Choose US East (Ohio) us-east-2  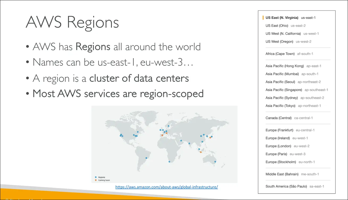[x=285, y=26]
